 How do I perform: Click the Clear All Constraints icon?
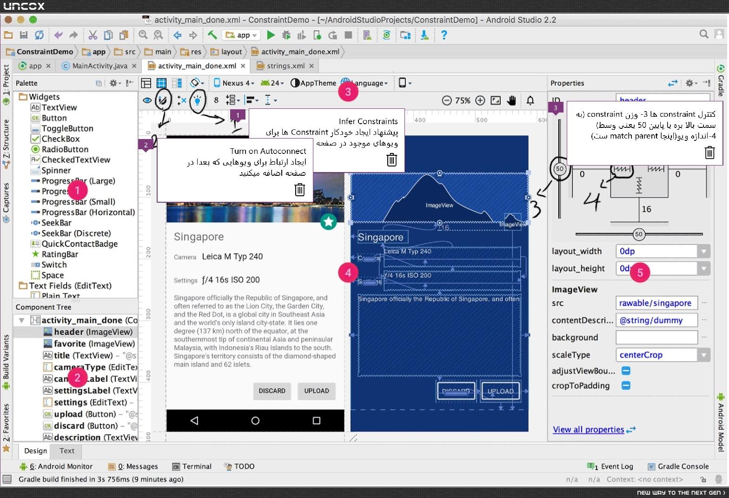(x=181, y=100)
